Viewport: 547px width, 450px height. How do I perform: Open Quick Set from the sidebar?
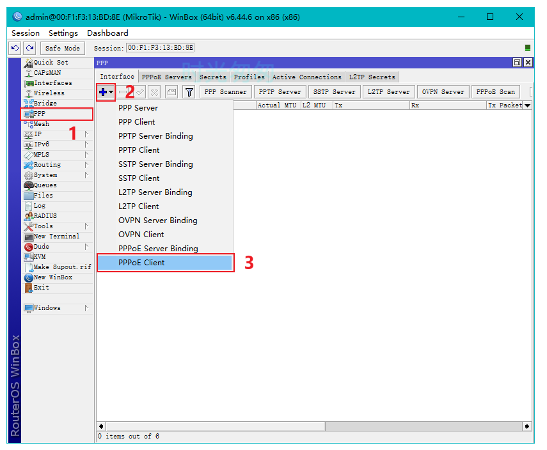click(x=58, y=63)
